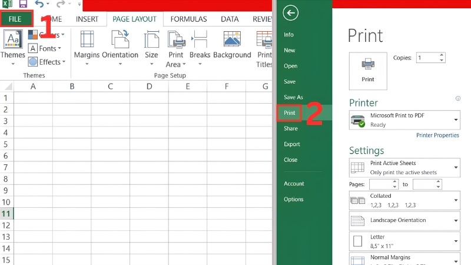Image resolution: width=471 pixels, height=265 pixels.
Task: Click the Excel application icon
Action: (7, 4)
